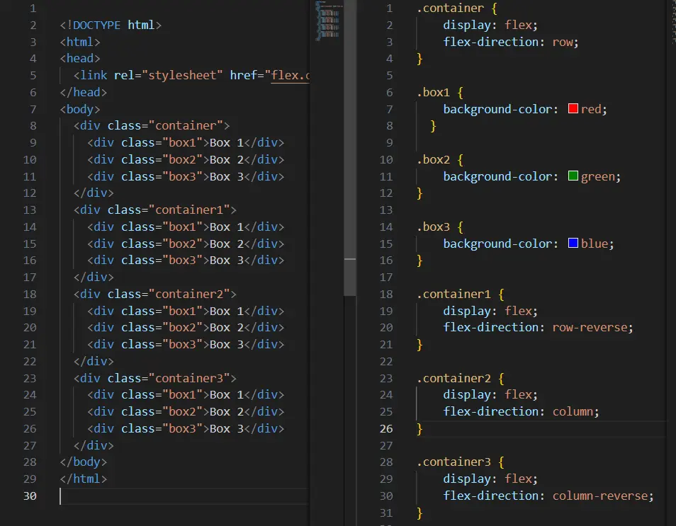
Task: Click the flex-direction: column; declaration
Action: coord(522,411)
